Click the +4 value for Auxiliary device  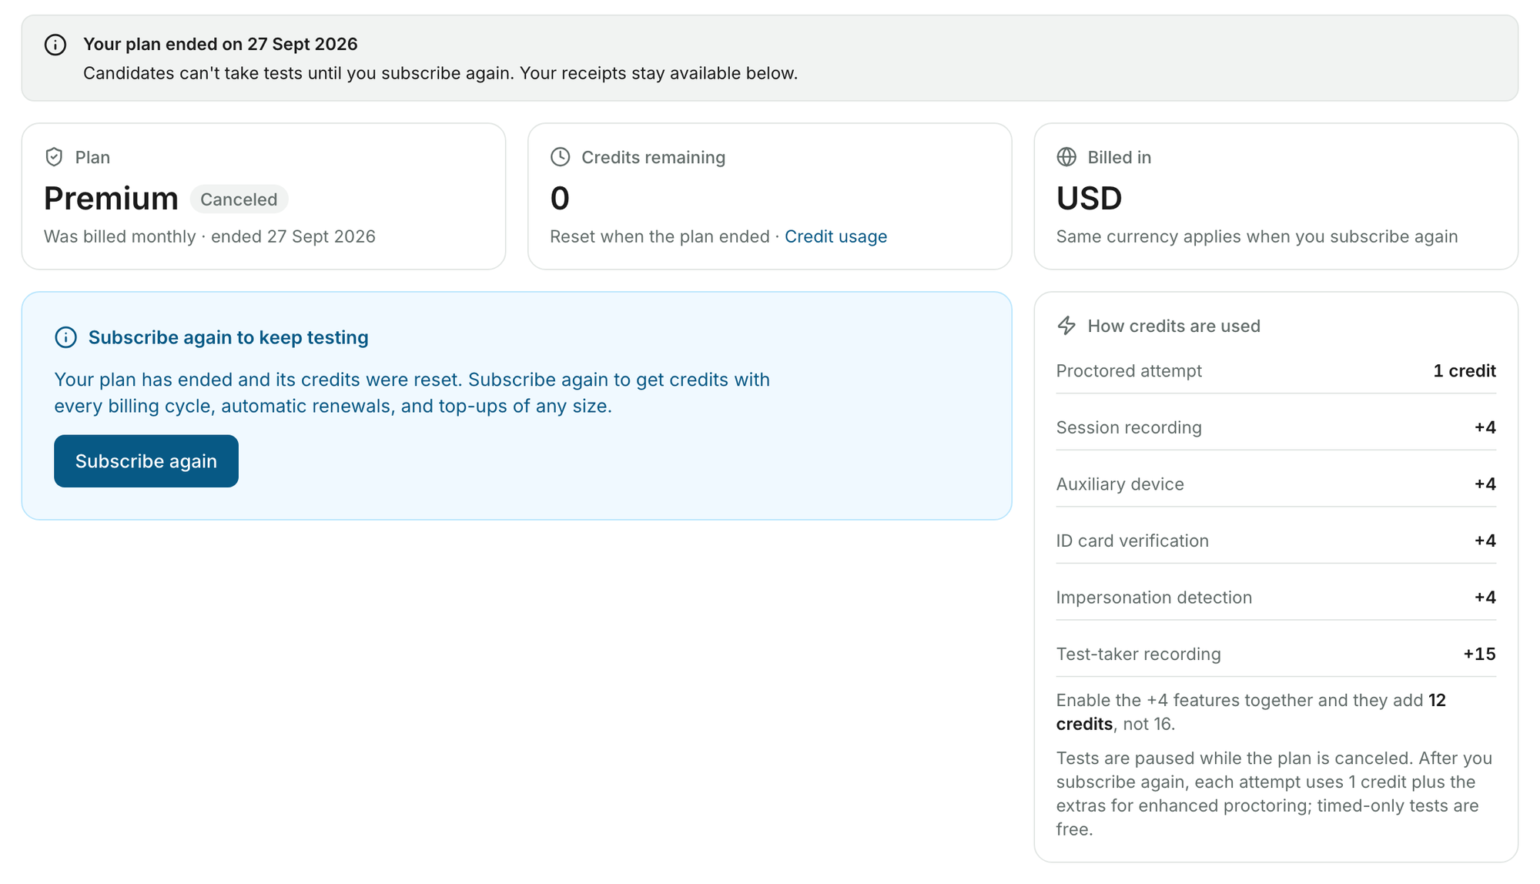[1485, 484]
